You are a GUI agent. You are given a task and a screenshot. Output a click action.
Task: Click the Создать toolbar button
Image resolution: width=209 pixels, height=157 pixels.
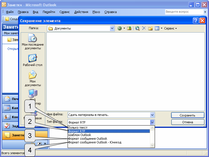tap(12, 19)
